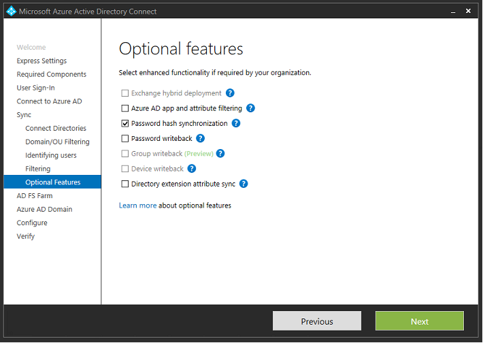This screenshot has width=483, height=343.
Task: Enable Azure AD app and attribute filtering
Action: pyautogui.click(x=125, y=108)
